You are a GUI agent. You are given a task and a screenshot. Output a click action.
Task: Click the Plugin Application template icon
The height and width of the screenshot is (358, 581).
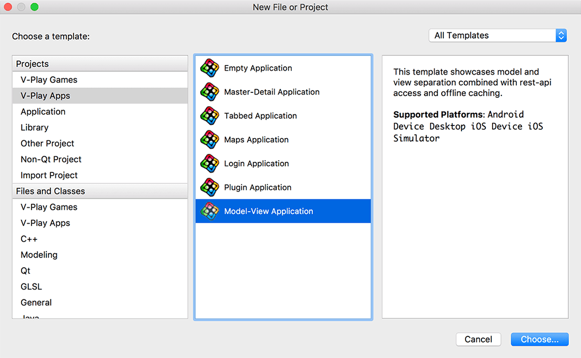210,187
